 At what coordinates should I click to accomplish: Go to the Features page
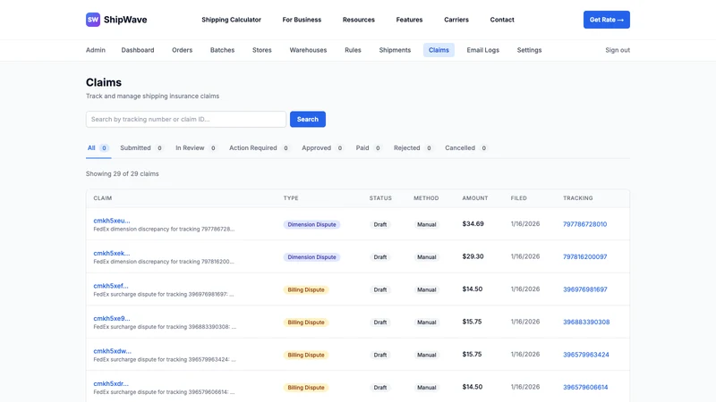coord(409,20)
